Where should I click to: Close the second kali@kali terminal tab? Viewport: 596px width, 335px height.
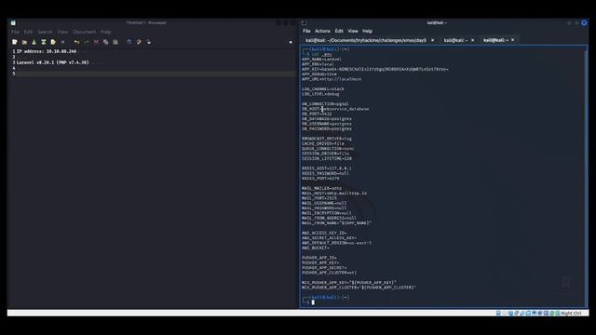472,40
